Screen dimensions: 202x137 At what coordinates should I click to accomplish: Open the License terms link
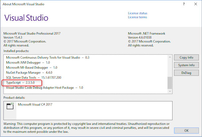pos(137,17)
